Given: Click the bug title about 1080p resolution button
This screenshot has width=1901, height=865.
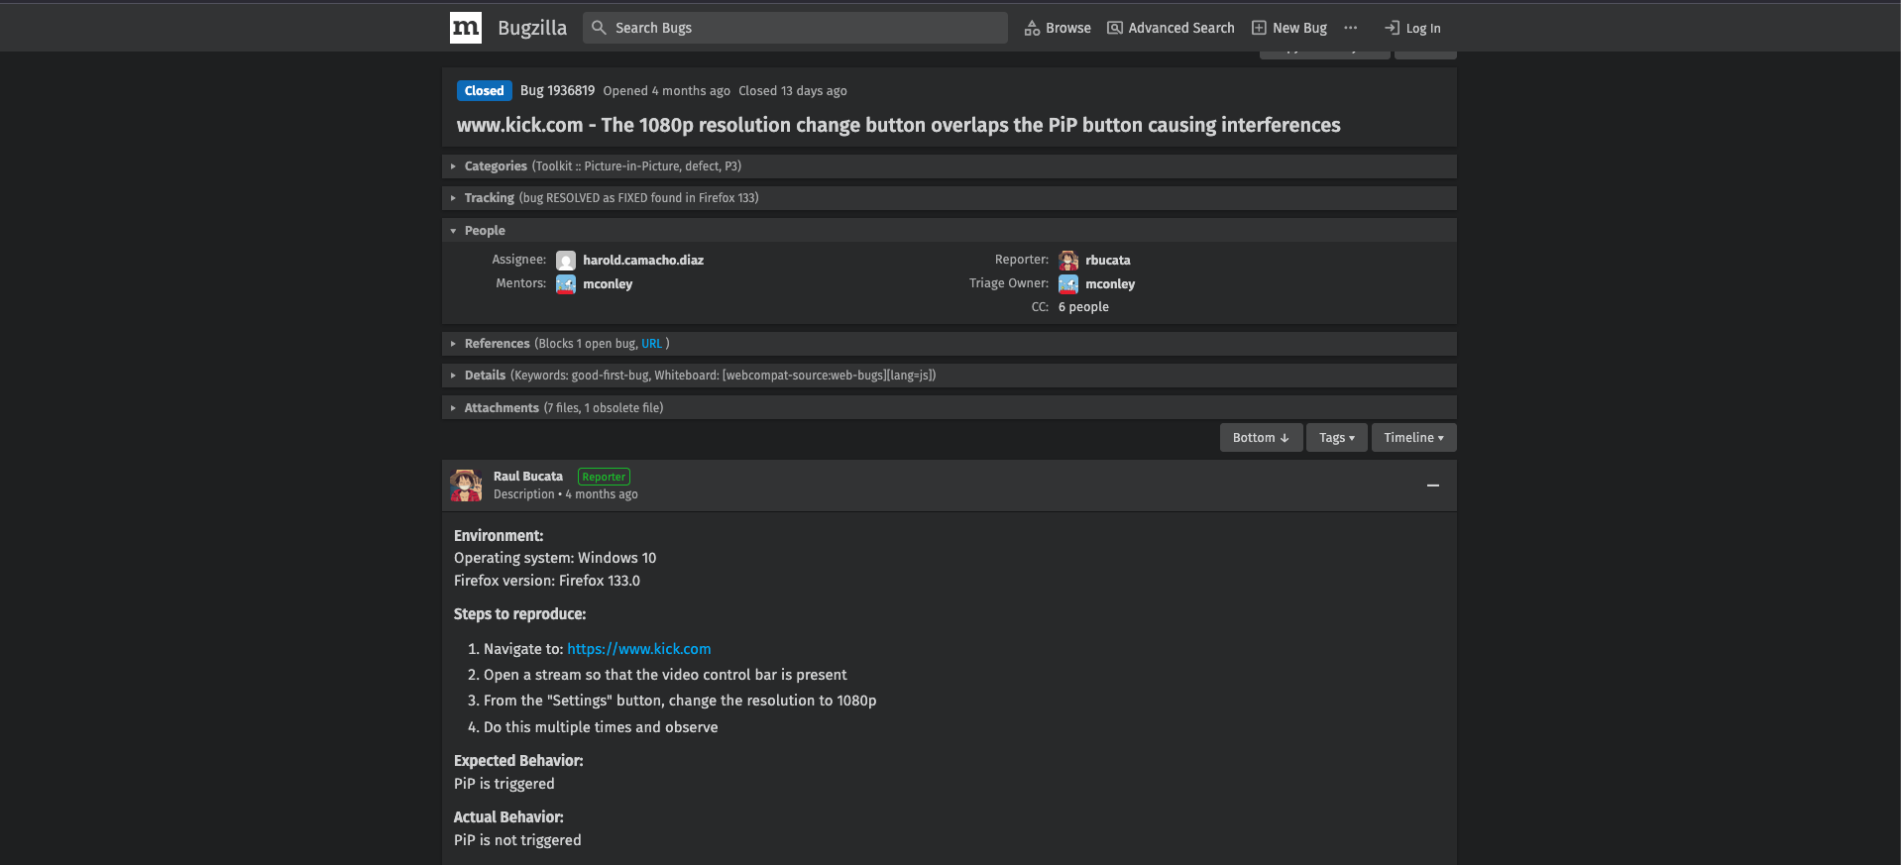Looking at the screenshot, I should [x=899, y=125].
